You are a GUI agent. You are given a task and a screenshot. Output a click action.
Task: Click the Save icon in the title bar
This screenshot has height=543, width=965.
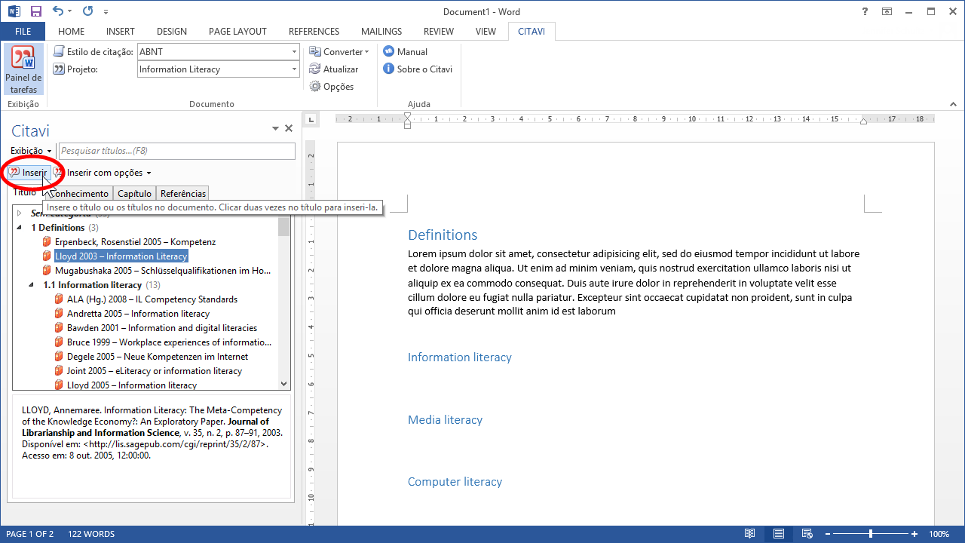coord(36,11)
